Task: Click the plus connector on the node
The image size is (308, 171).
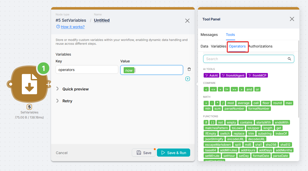Action: (48, 84)
